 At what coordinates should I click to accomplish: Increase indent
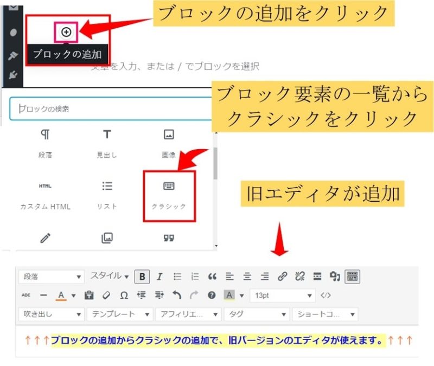[x=159, y=295]
